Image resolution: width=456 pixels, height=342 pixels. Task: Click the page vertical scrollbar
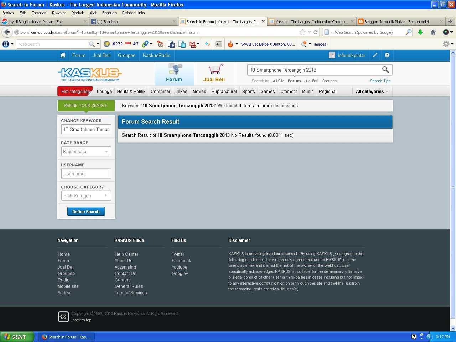coord(453,187)
